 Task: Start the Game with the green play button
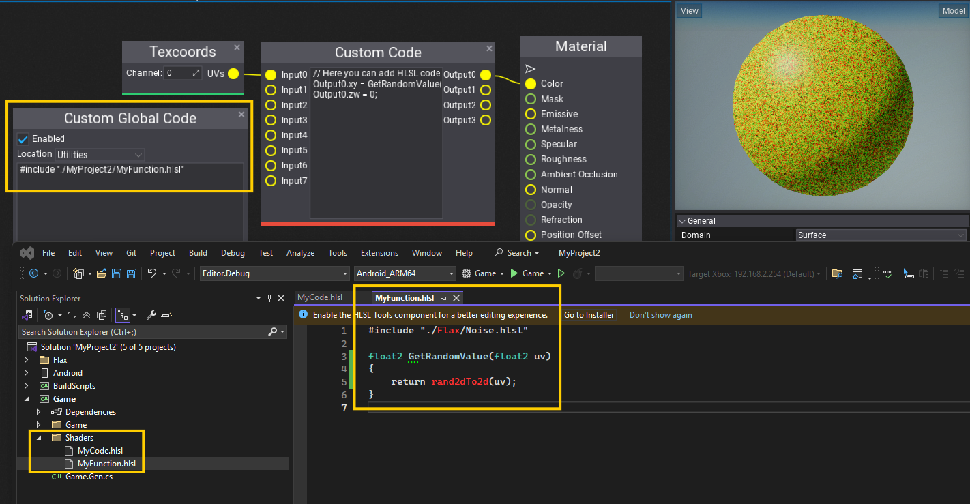[x=514, y=273]
